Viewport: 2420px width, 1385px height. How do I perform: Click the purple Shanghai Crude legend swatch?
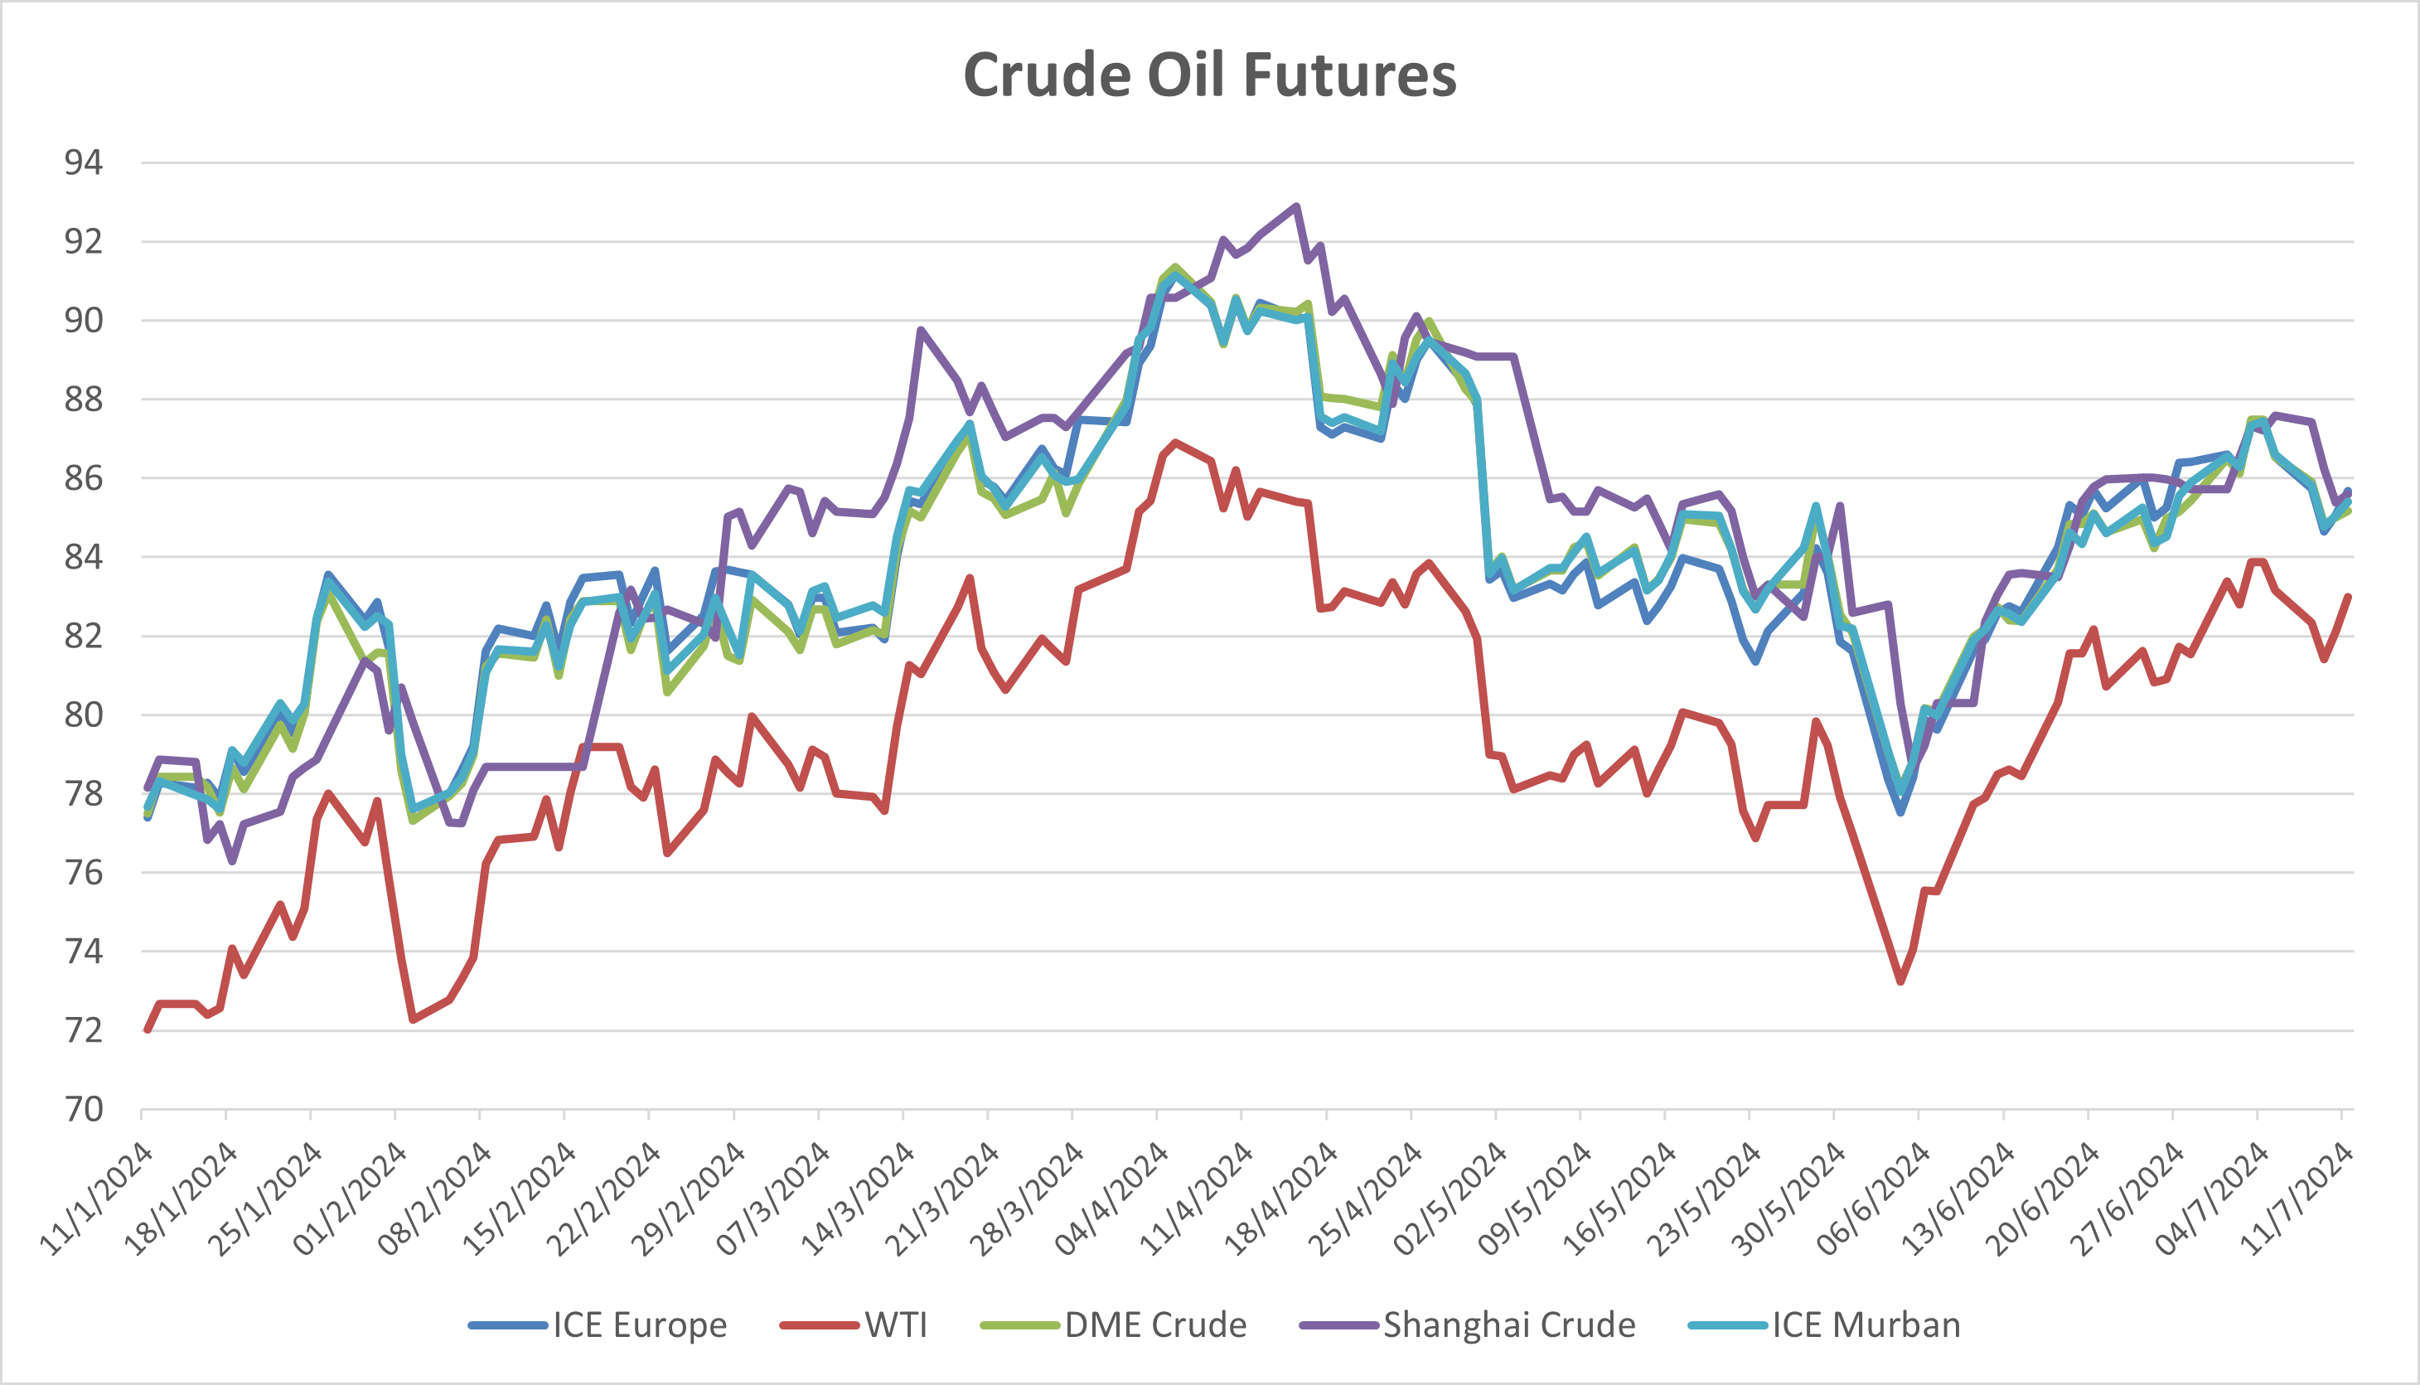pyautogui.click(x=1338, y=1326)
